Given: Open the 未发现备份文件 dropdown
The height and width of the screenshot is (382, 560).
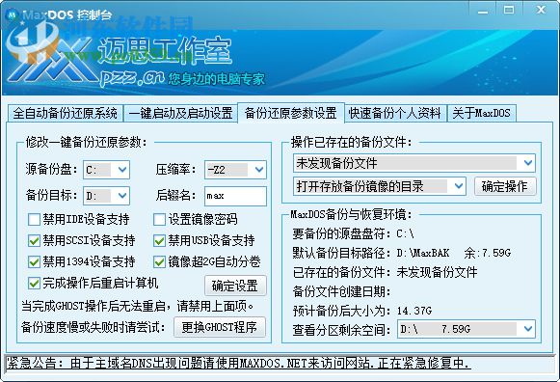Looking at the screenshot, I should pos(413,163).
